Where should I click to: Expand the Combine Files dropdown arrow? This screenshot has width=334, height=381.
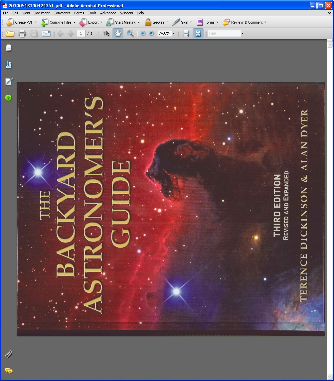74,22
